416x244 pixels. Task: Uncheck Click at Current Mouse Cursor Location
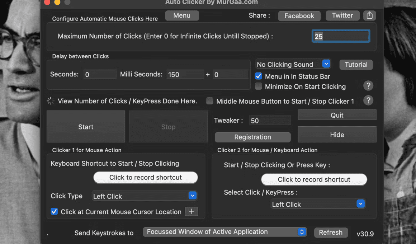tap(54, 211)
